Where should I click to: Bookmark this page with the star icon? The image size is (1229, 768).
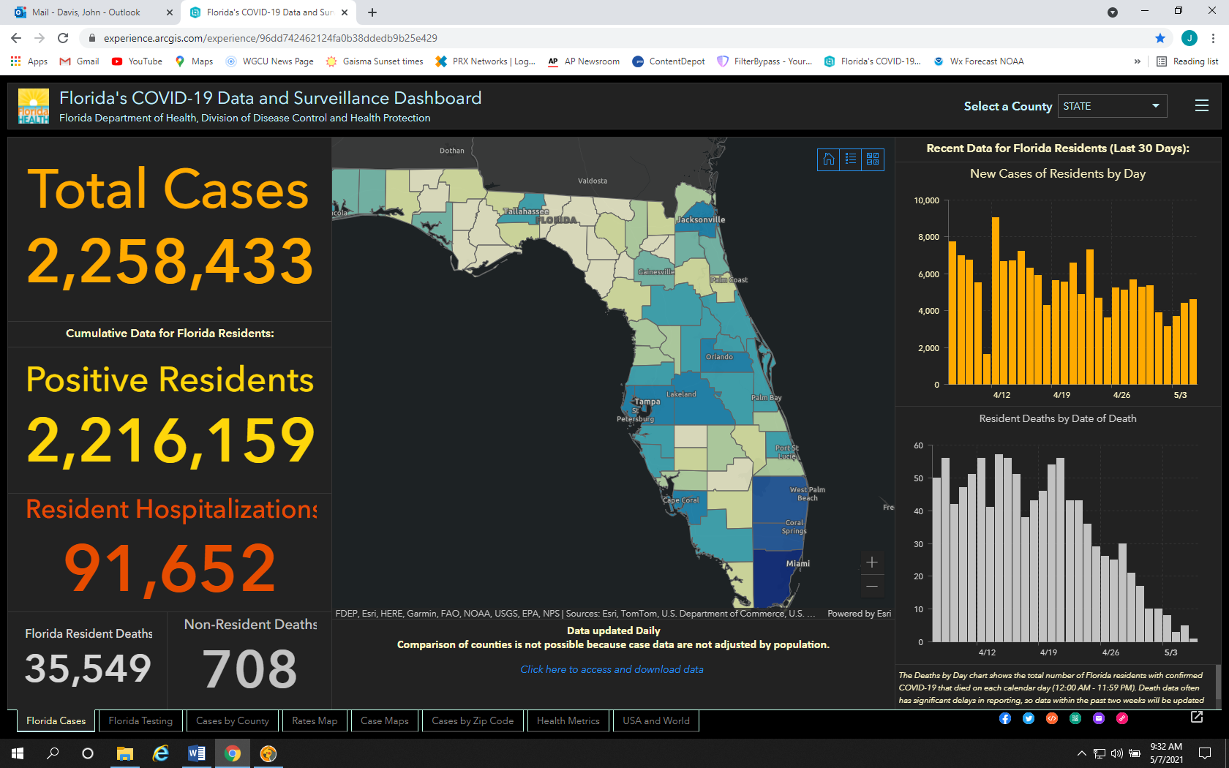pos(1160,38)
